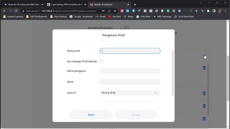The image size is (230, 129).
Task: Open the tab search chevron
Action: 201,3
